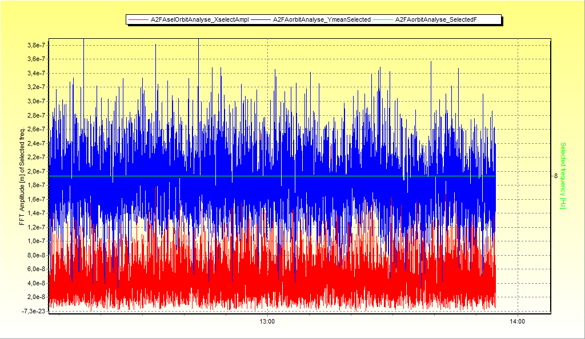585x339 pixels.
Task: Click the 6,0e-8 y-axis tick label
Action: pyautogui.click(x=37, y=269)
